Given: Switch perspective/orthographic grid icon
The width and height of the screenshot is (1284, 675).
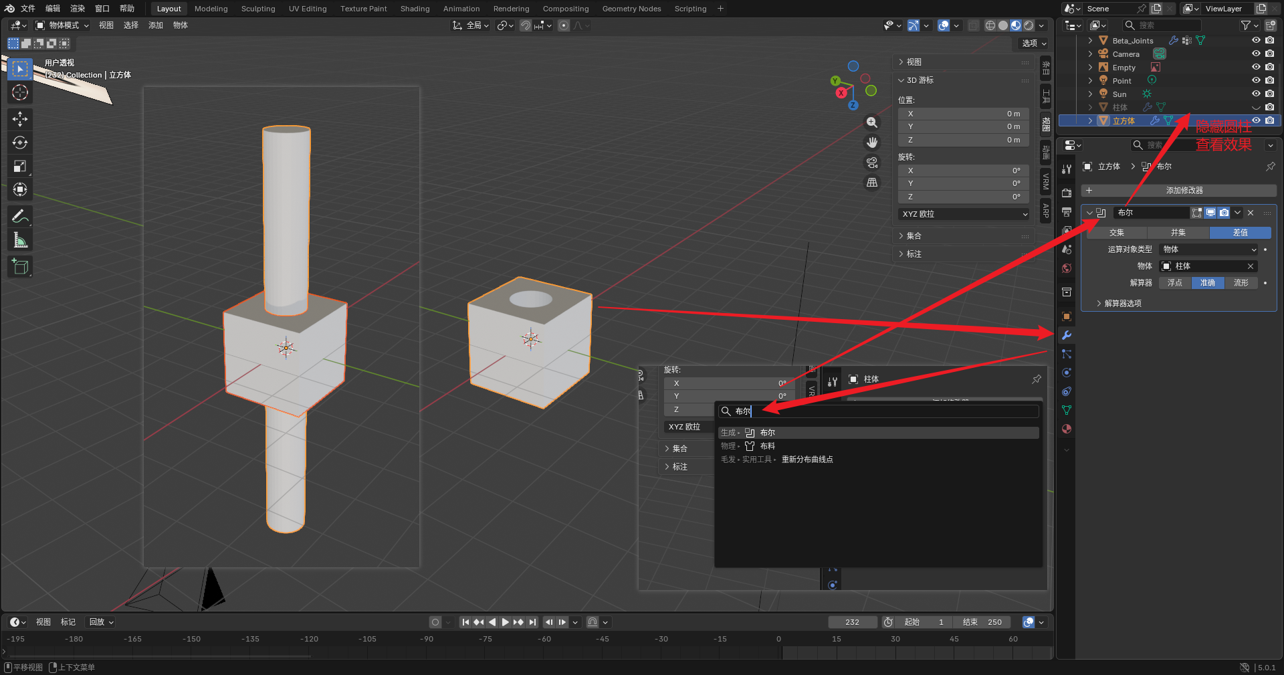Looking at the screenshot, I should click(872, 183).
